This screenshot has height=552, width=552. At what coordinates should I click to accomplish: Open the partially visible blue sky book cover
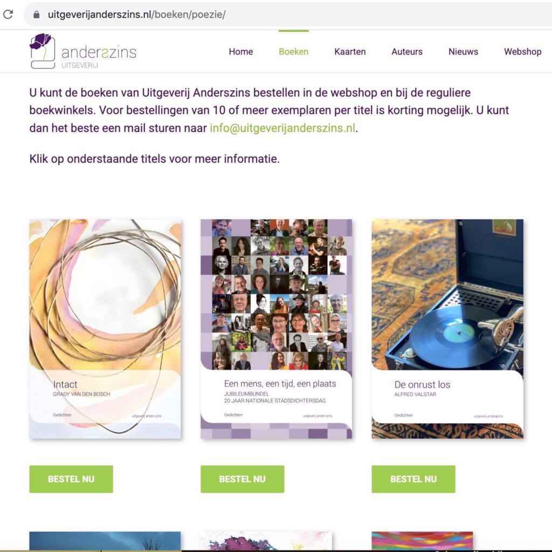105,541
